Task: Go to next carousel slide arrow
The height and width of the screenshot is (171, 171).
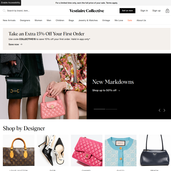Action: (164, 110)
